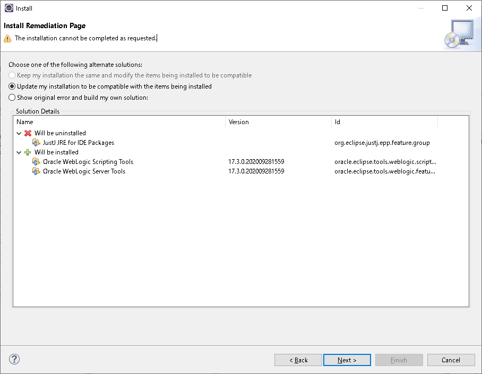The width and height of the screenshot is (482, 374).
Task: Click the Oracle WebLogic Server Tools icon
Action: (x=36, y=171)
